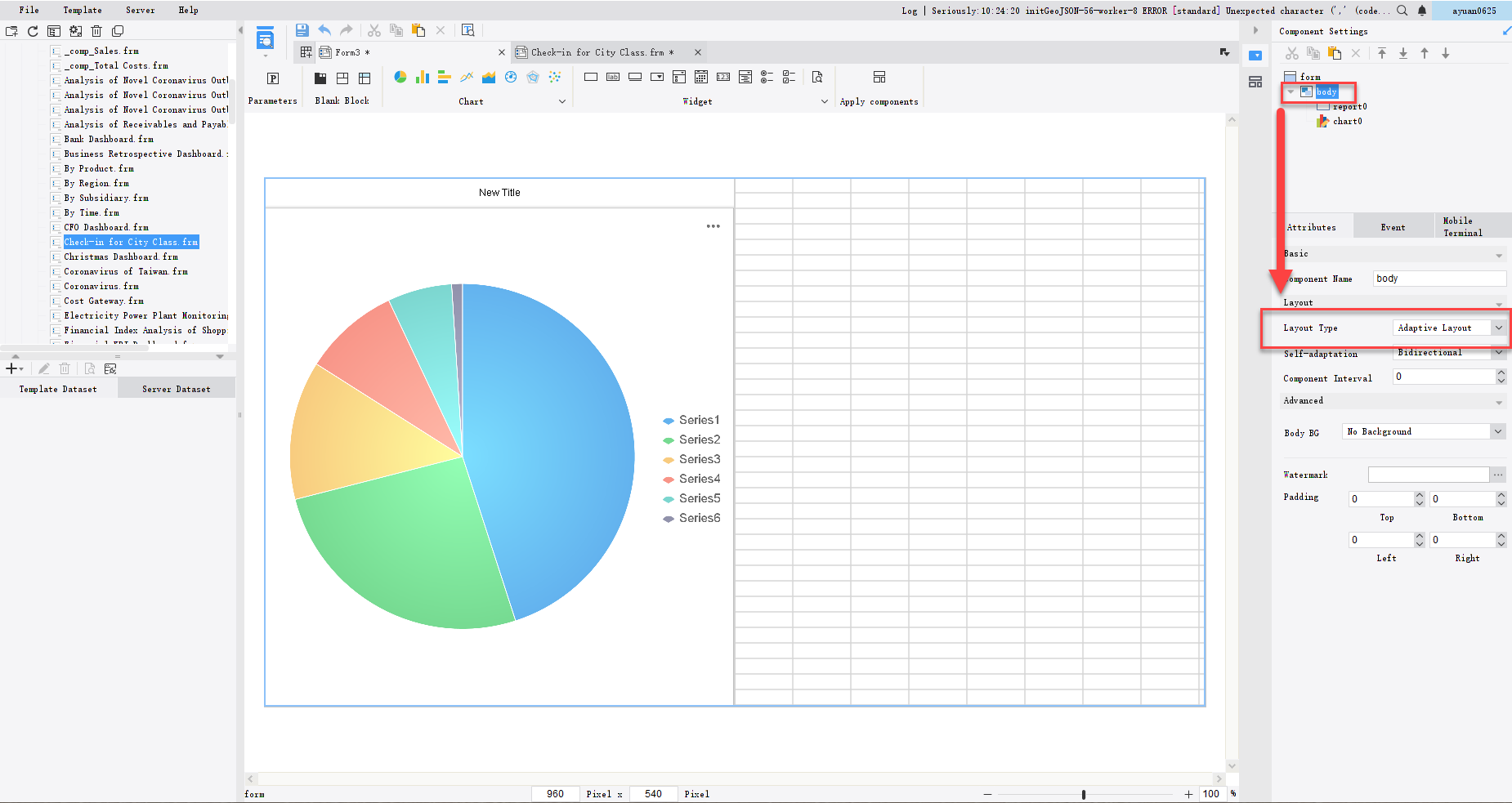The image size is (1512, 803).
Task: Close the Check-in for City Class tab
Action: [x=698, y=52]
